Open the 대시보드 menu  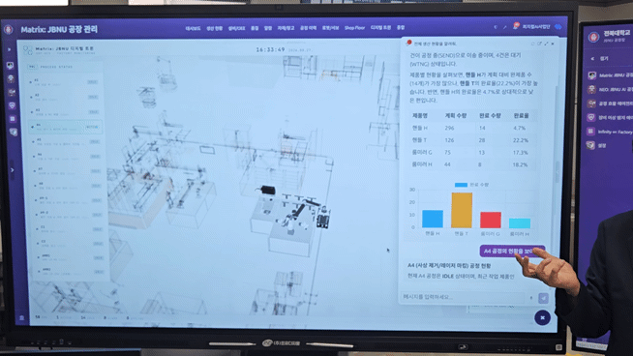click(193, 29)
